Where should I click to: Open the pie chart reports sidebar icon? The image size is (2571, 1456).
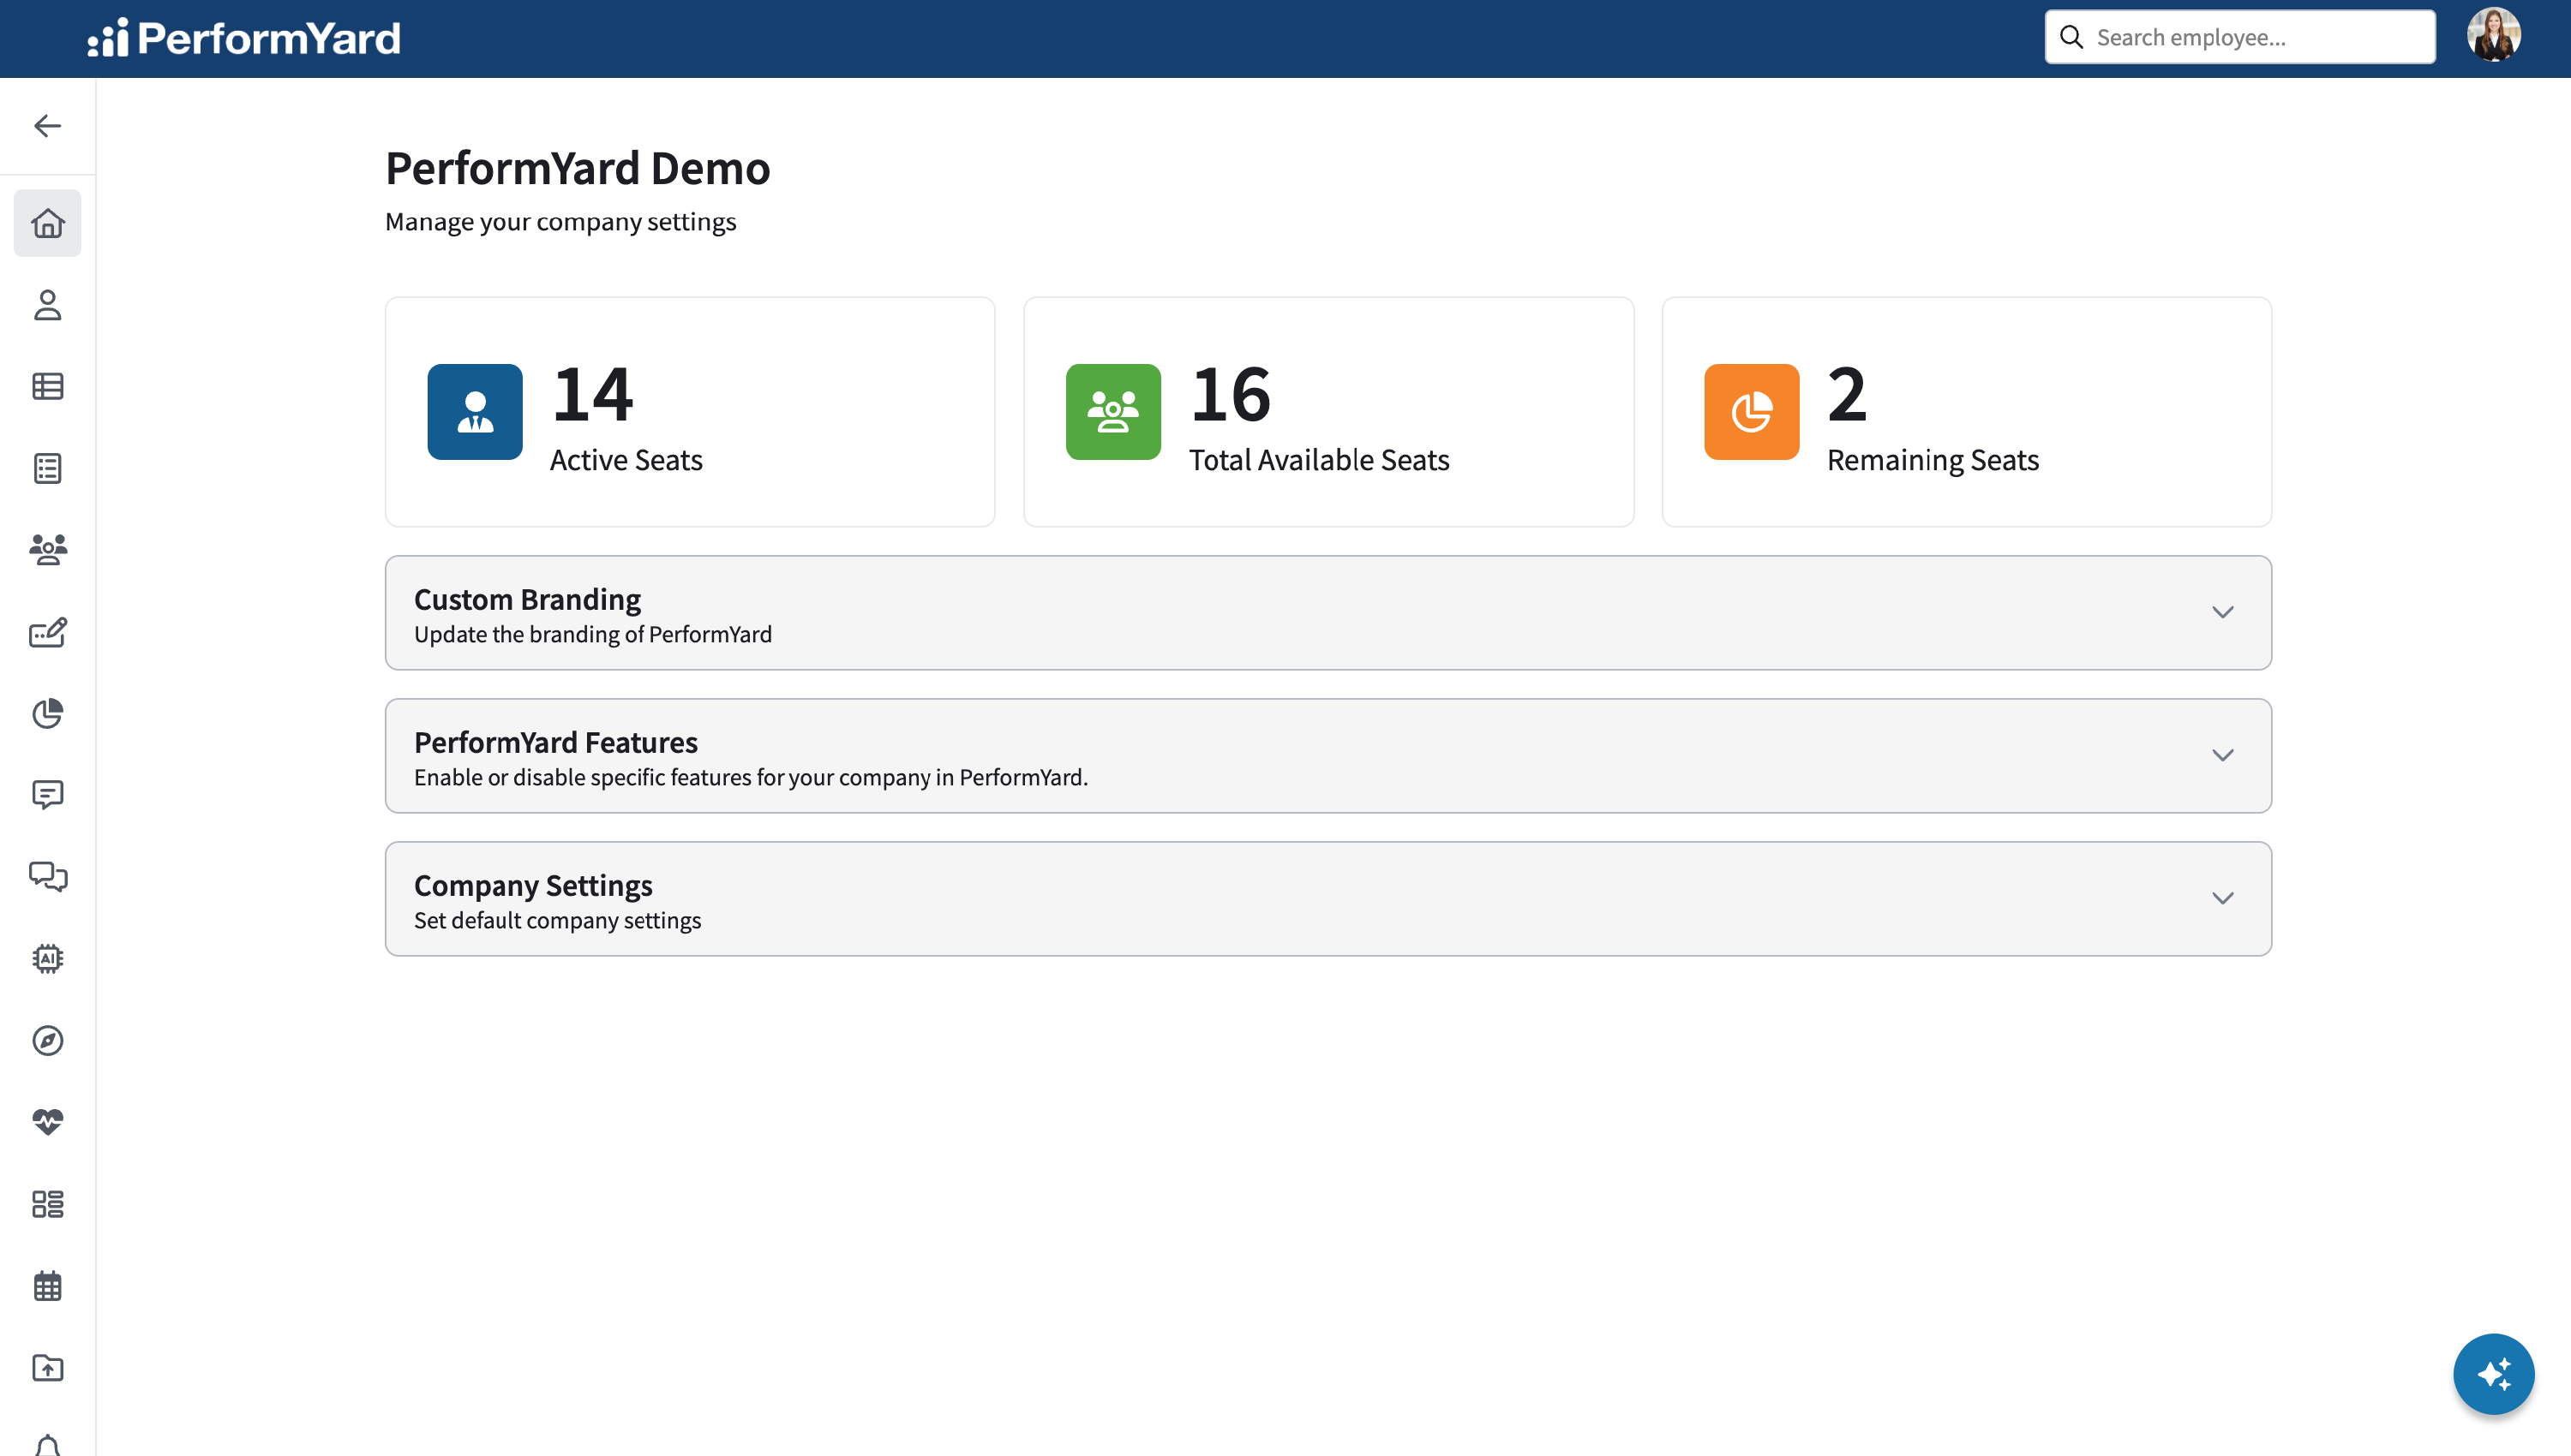click(x=47, y=714)
